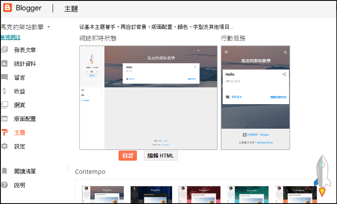Click the hamburger menu icon in mobile preview
The height and width of the screenshot is (204, 337).
coord(226,52)
